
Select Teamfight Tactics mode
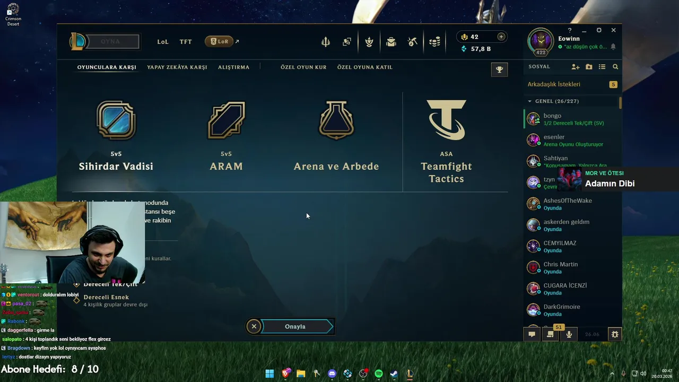click(x=446, y=142)
